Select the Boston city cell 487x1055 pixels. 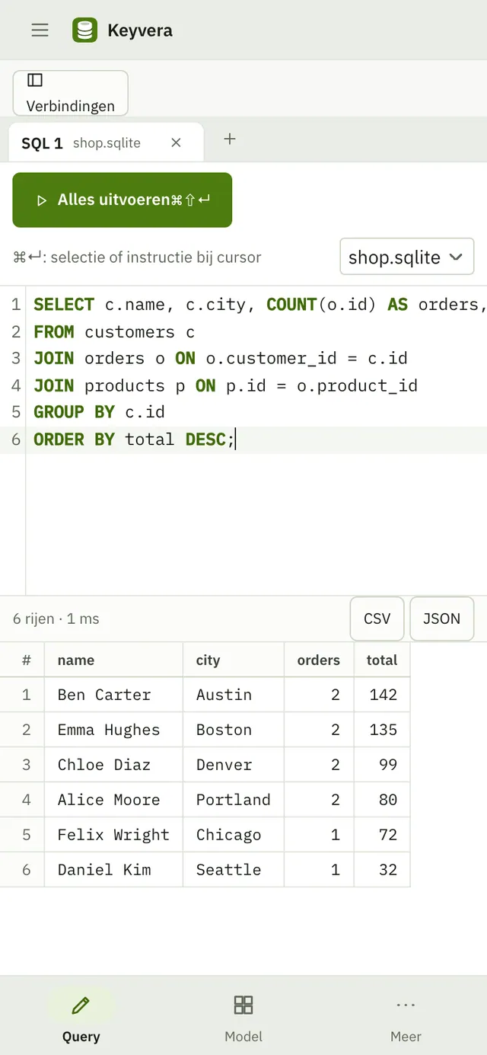coord(234,730)
